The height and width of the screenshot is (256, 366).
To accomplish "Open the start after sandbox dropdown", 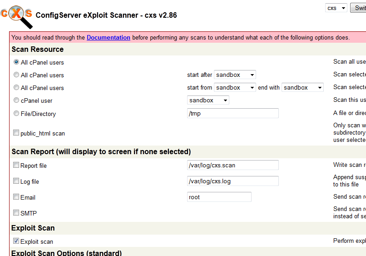I will (x=235, y=75).
